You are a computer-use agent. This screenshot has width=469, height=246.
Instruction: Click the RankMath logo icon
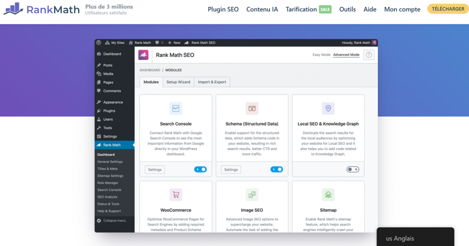point(13,9)
